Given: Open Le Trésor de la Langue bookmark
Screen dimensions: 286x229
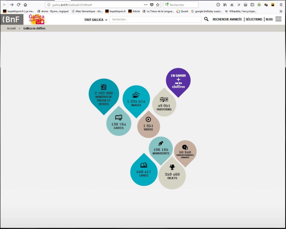Looking at the screenshot, I should tap(158, 11).
